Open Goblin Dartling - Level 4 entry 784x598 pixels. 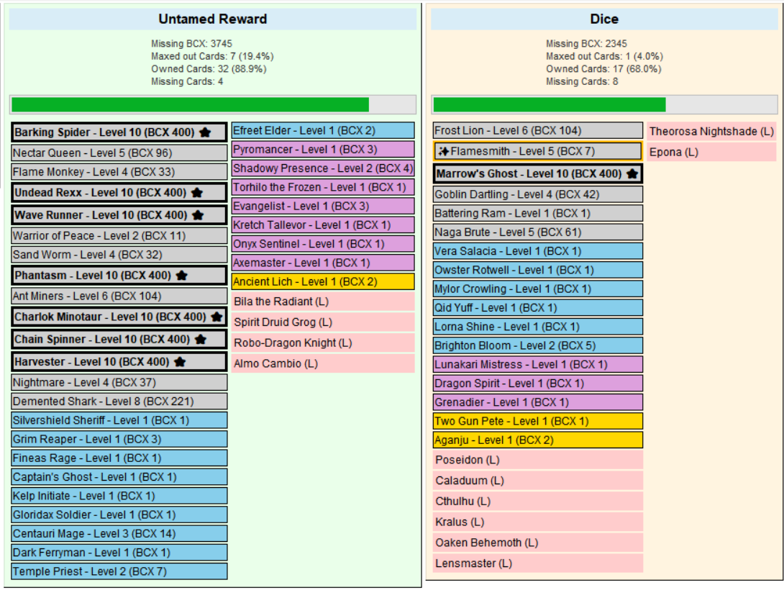tap(538, 194)
